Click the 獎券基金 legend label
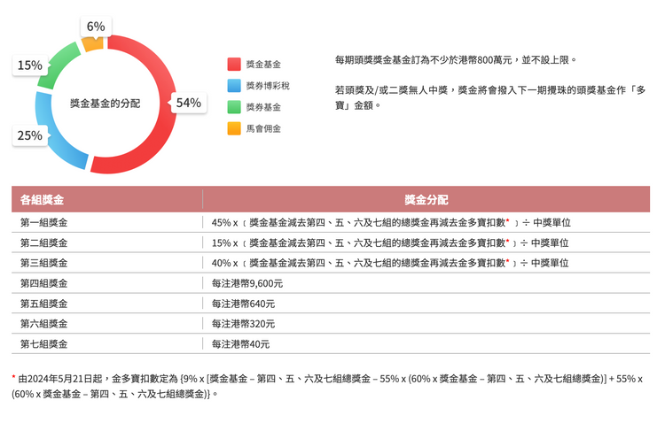Screen dimensions: 665x431 tap(263, 107)
